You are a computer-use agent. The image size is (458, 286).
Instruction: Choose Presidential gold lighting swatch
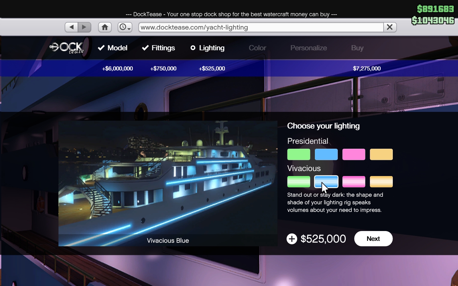381,154
